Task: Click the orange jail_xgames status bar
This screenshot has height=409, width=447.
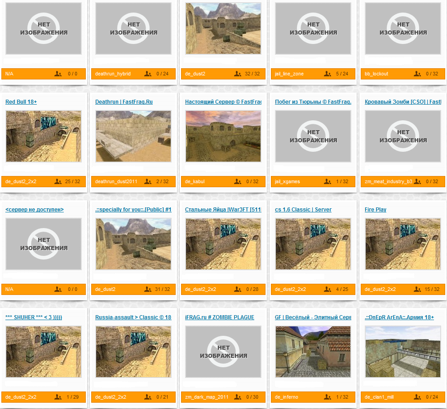Action: tap(313, 182)
